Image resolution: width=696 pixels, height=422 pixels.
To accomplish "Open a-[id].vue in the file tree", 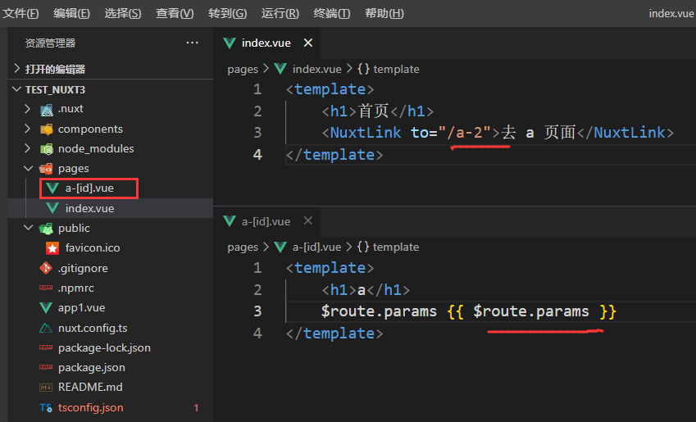I will coord(89,188).
